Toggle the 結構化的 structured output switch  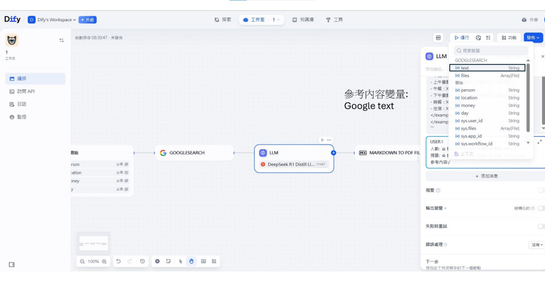tap(541, 208)
